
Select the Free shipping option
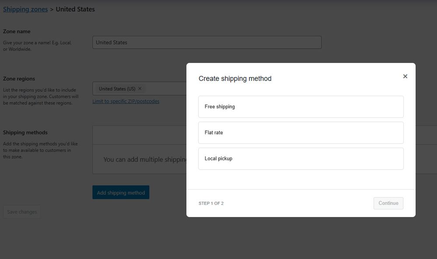301,107
